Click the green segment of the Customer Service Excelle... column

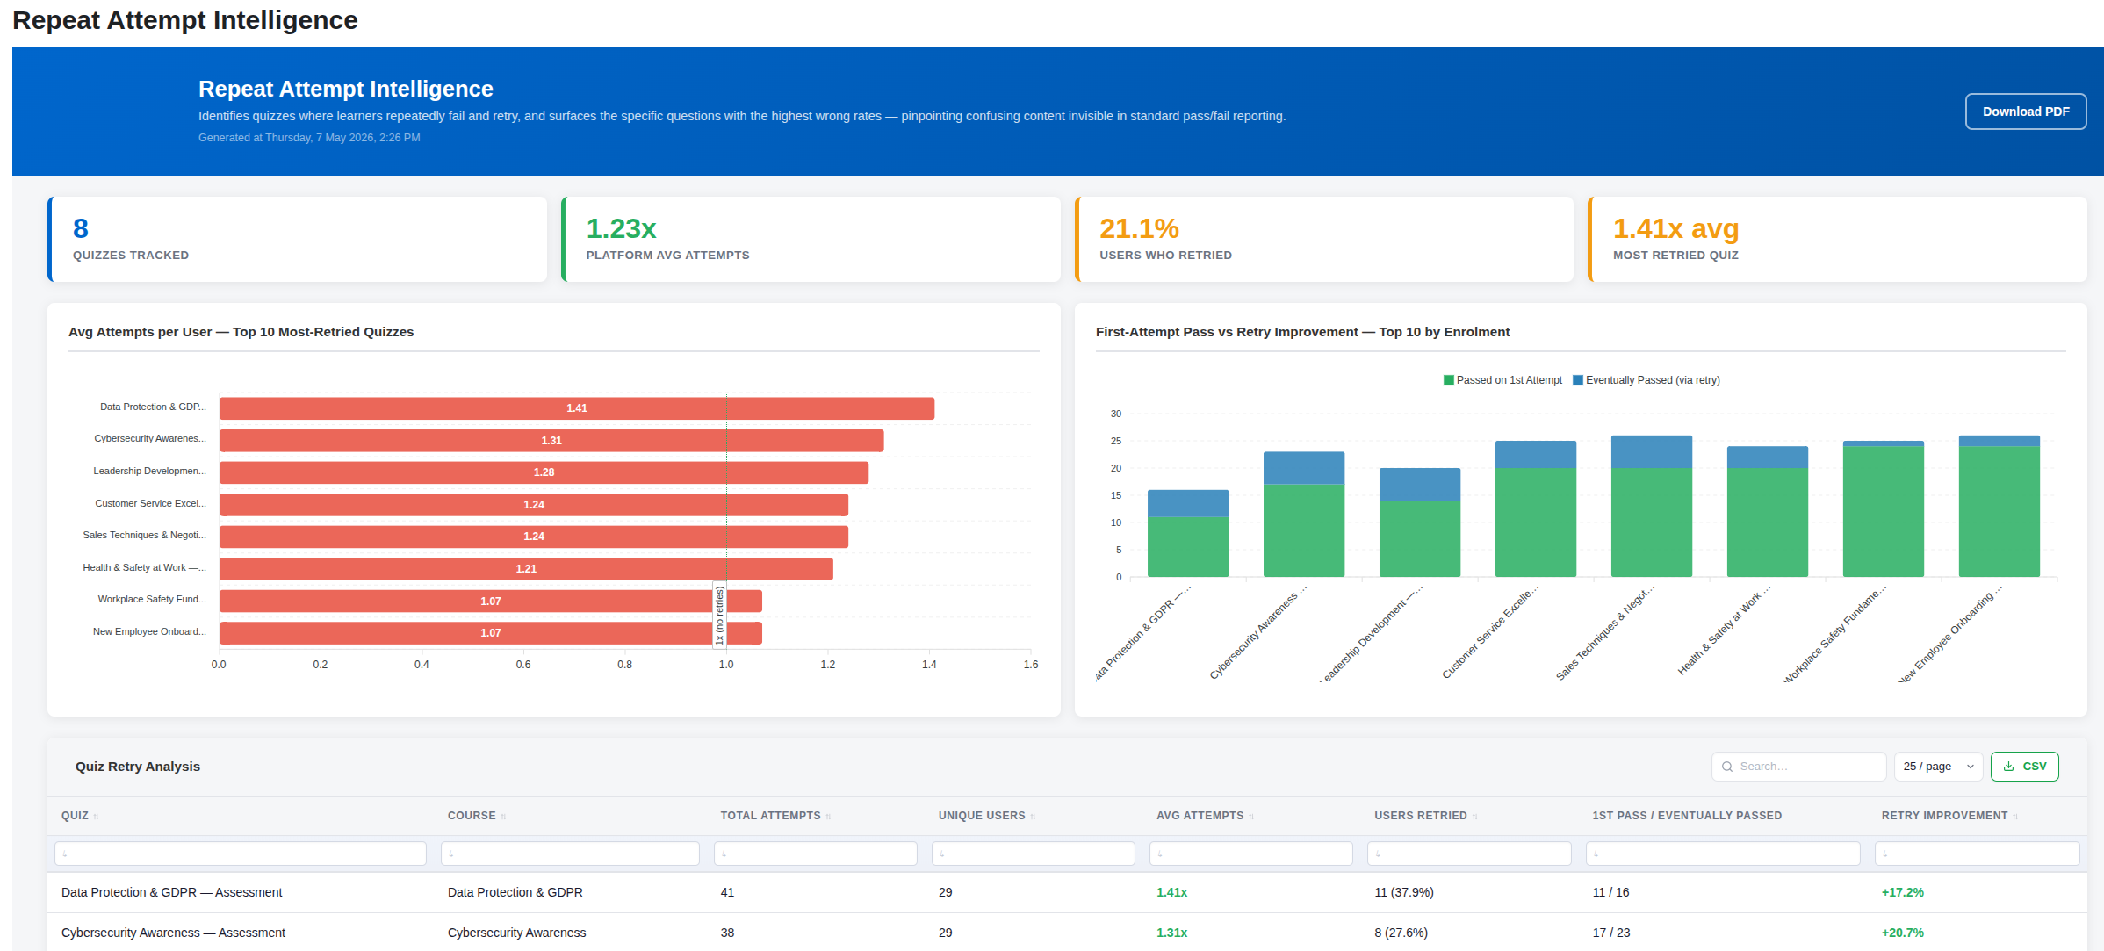point(1535,522)
